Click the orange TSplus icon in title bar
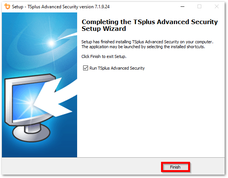Viewport: 228px width, 178px height. [7, 6]
